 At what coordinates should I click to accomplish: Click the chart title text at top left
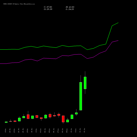(19, 4)
